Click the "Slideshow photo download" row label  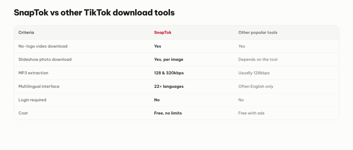click(45, 59)
